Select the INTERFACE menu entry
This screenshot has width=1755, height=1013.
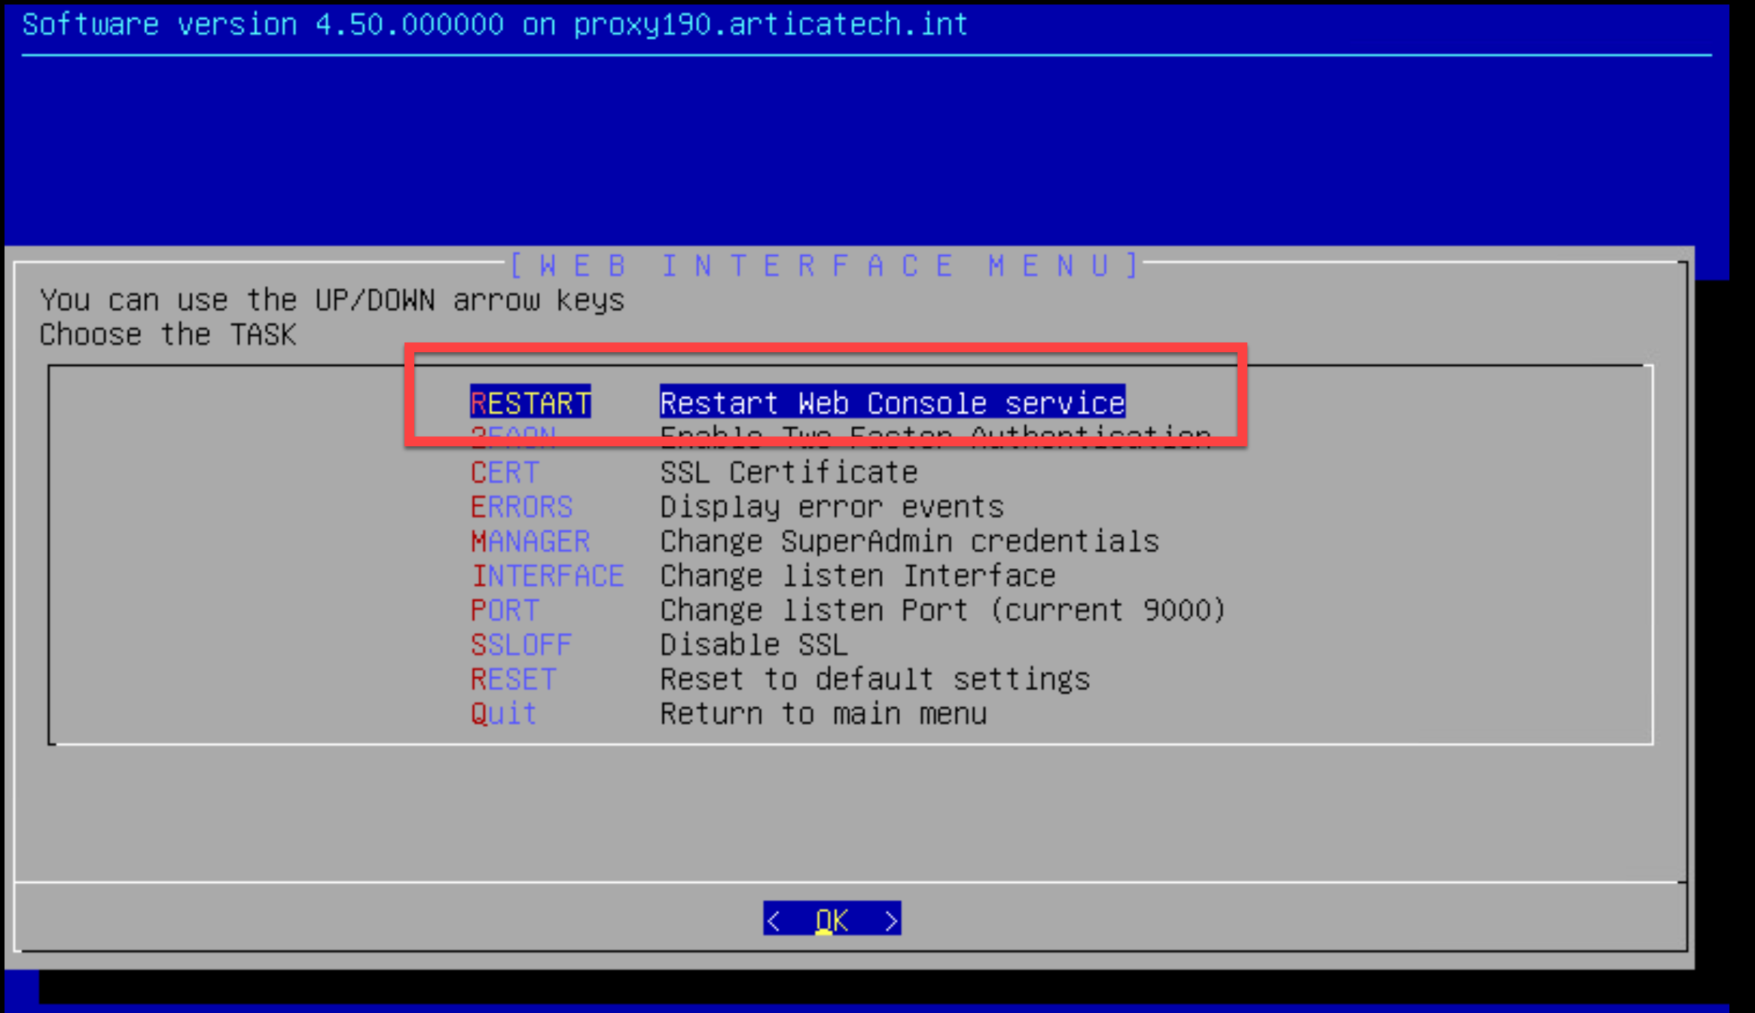click(548, 576)
